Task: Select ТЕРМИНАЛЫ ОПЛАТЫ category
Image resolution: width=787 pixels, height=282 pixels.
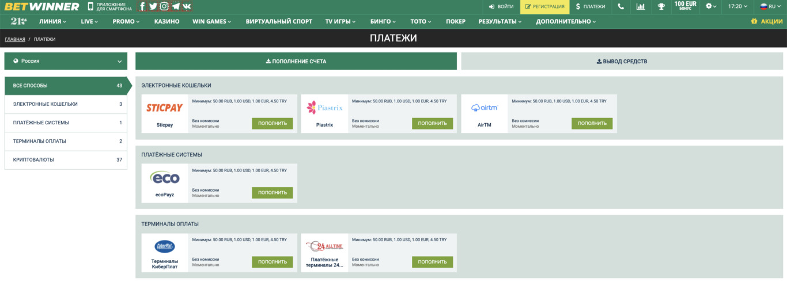Action: (66, 141)
